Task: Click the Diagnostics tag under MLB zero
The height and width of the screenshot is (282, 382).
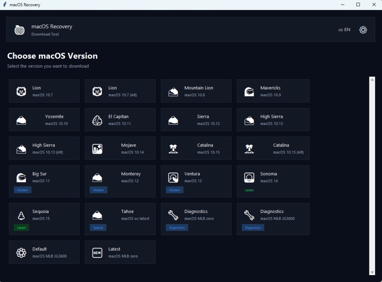Action: coord(177,228)
